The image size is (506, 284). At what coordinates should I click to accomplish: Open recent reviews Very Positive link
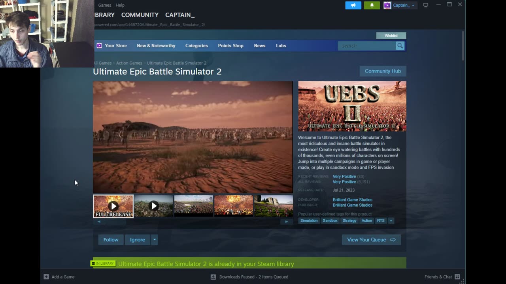coord(344,177)
